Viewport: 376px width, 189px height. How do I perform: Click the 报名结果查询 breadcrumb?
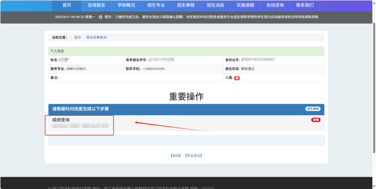(96, 37)
